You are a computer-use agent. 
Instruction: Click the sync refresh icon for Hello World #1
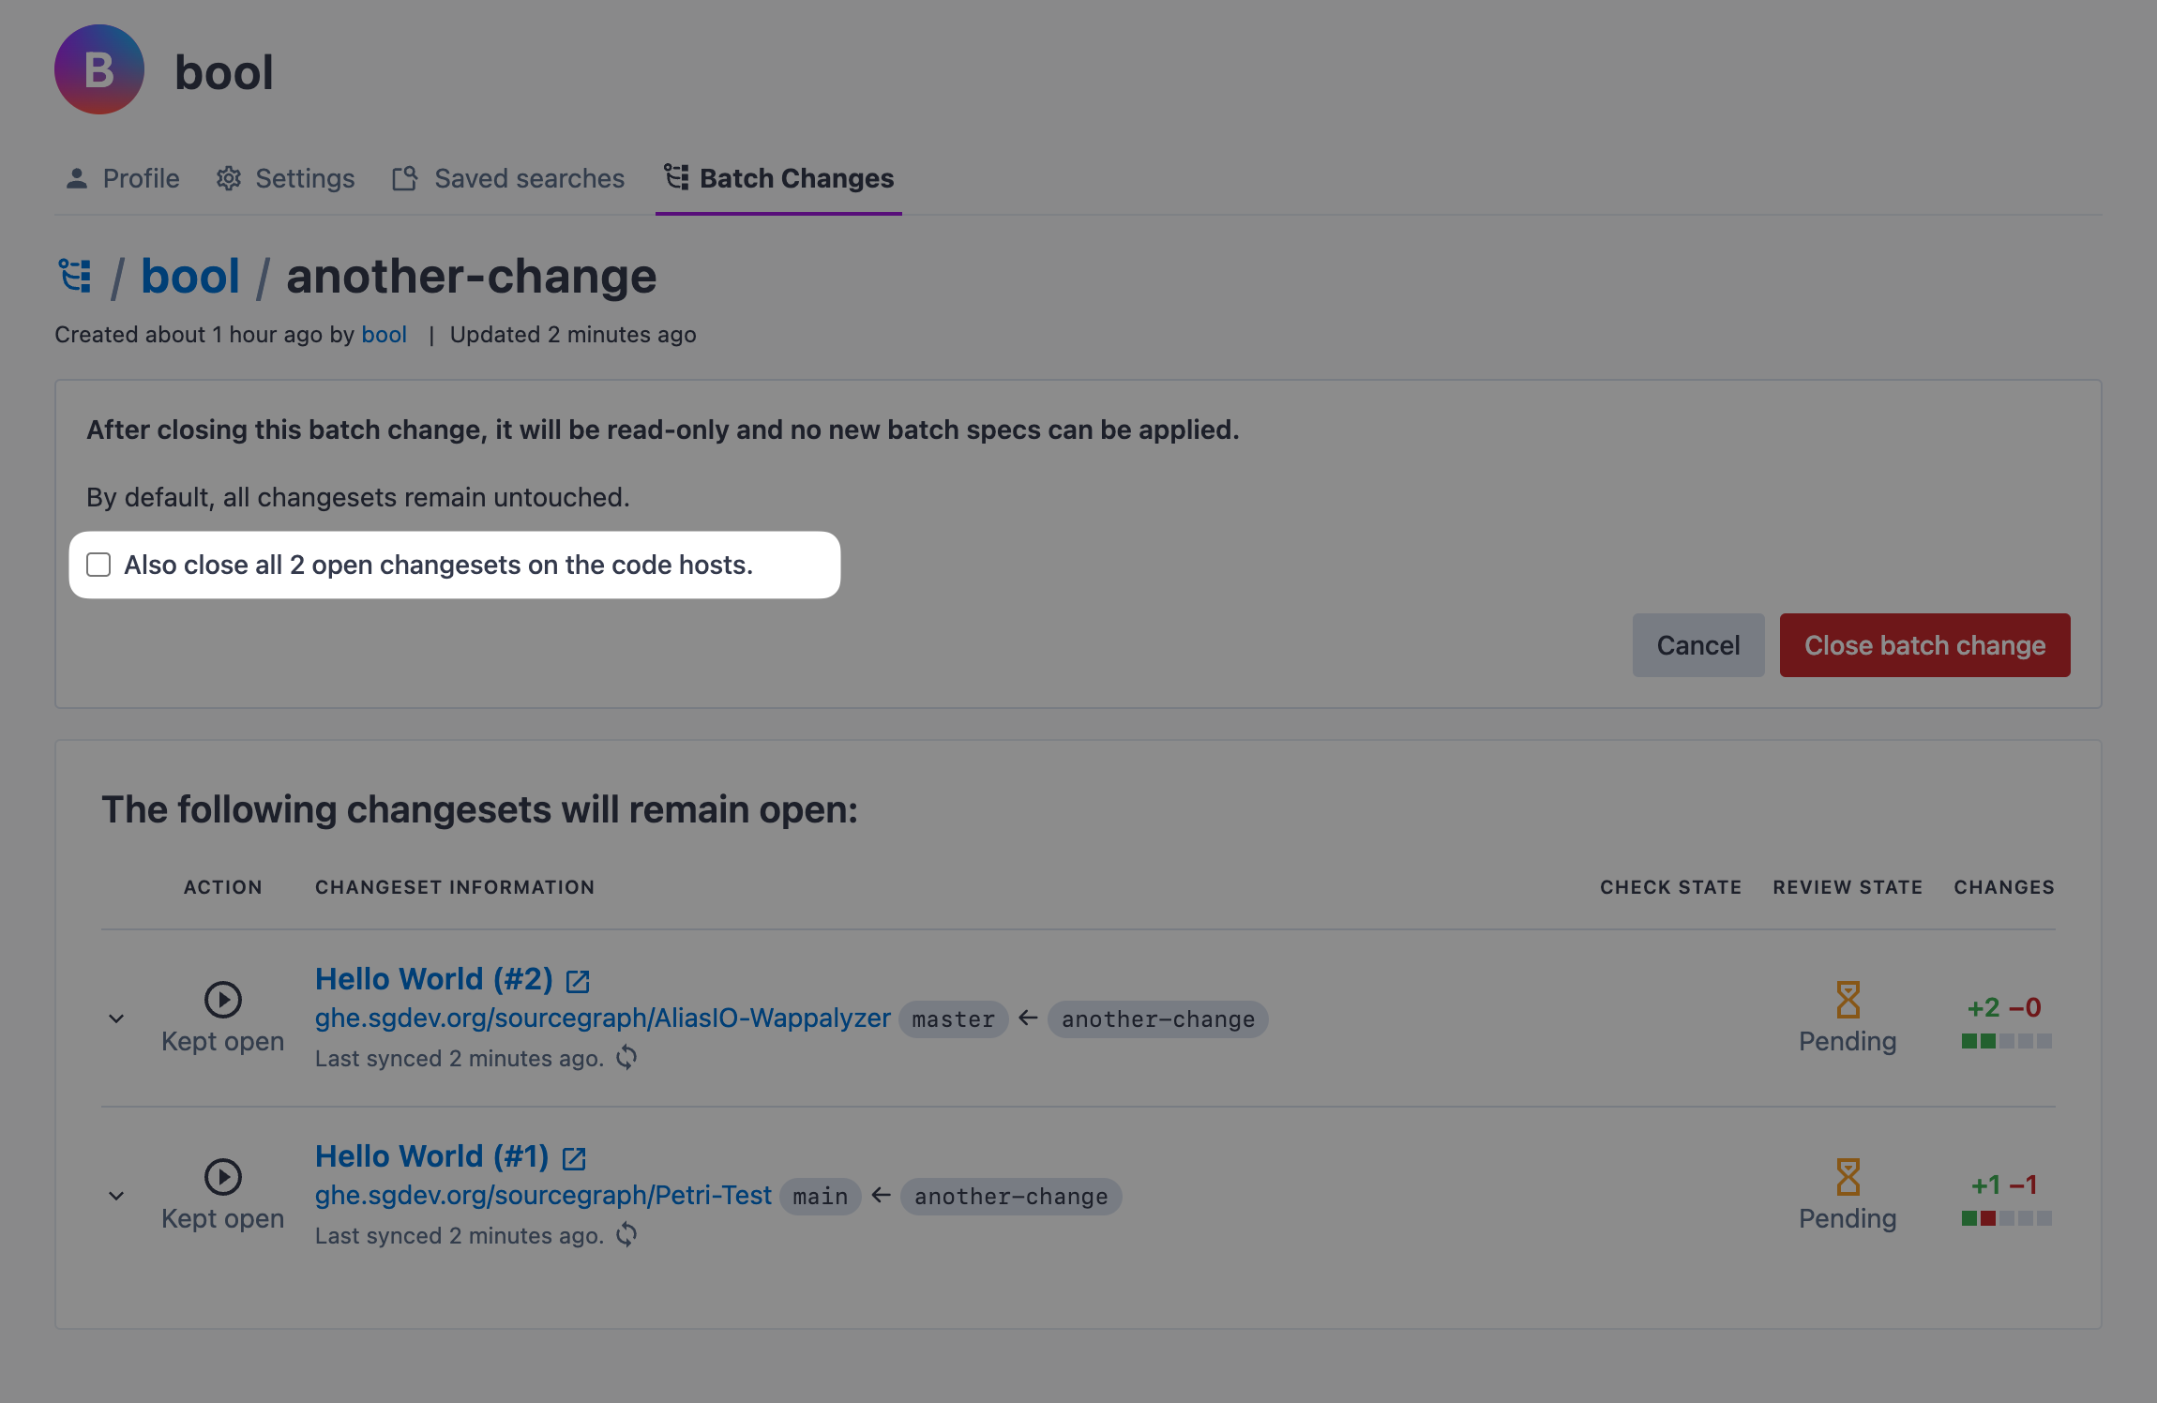(x=629, y=1235)
